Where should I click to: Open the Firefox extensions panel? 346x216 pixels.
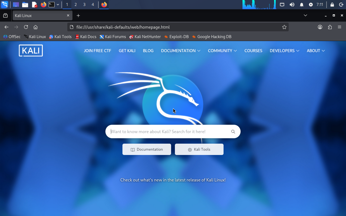(x=330, y=27)
